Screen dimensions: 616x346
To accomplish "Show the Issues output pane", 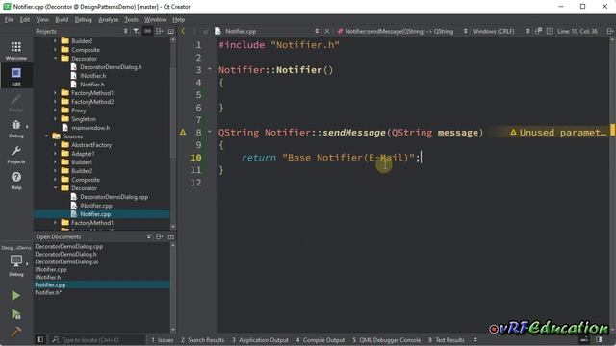I will (162, 340).
